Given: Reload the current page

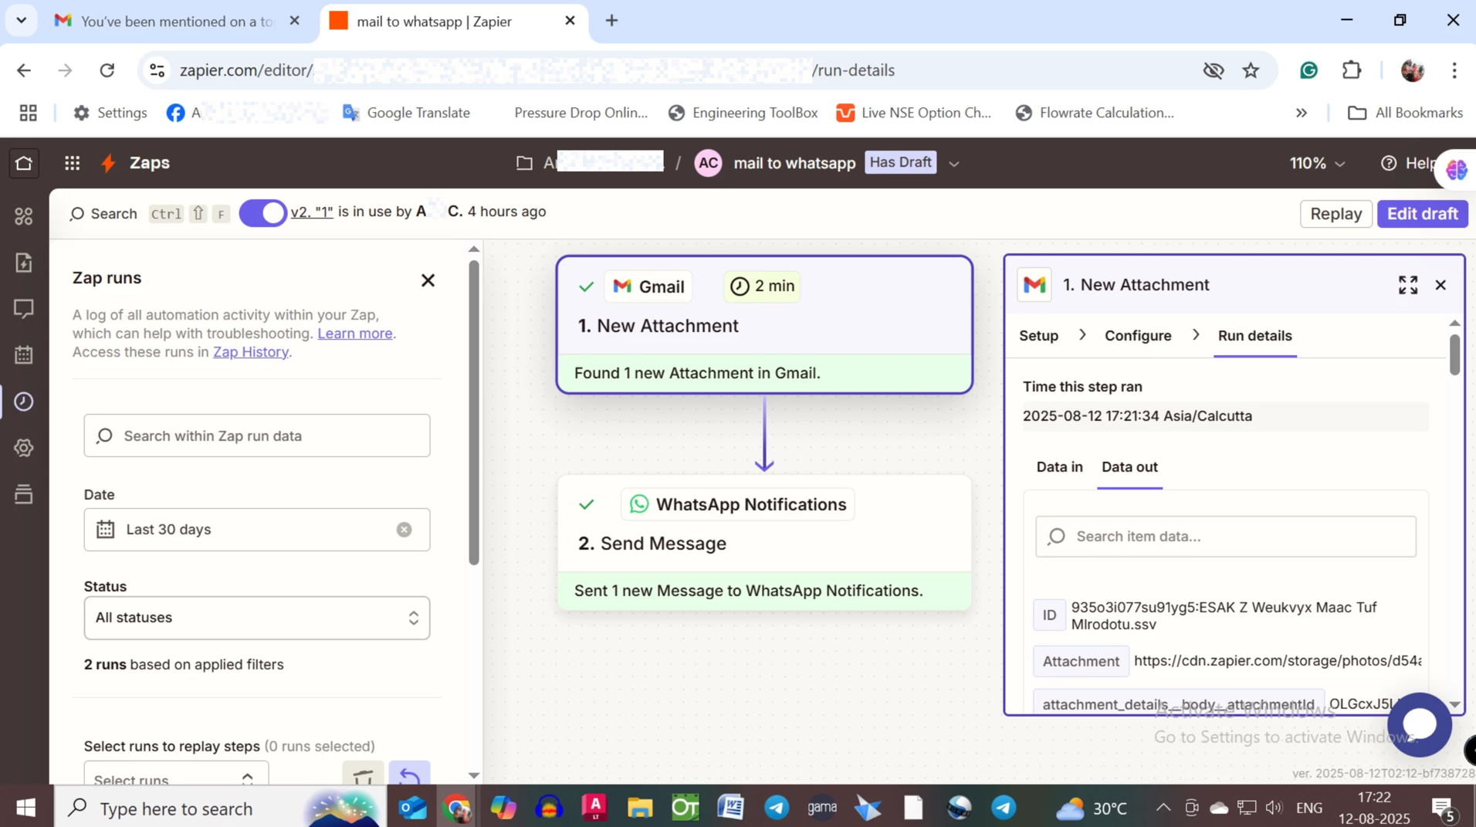Looking at the screenshot, I should (107, 70).
